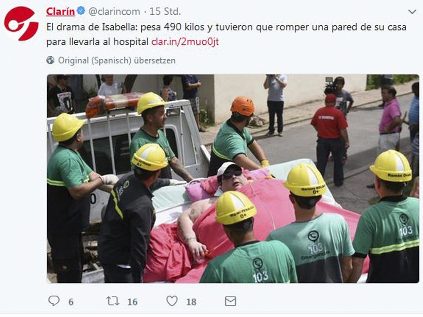Click the separator dot before 15 Std.
The image size is (423, 317).
pos(145,12)
